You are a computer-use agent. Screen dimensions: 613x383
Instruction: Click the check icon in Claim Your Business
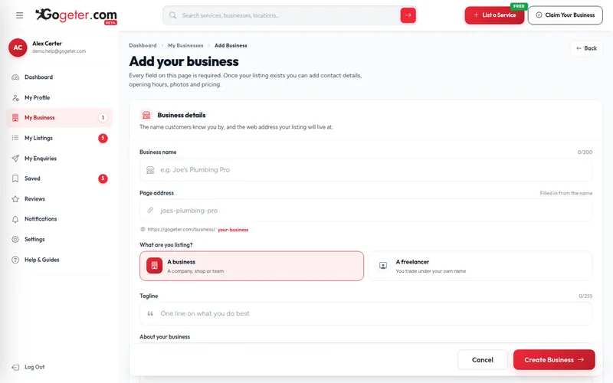click(x=539, y=15)
